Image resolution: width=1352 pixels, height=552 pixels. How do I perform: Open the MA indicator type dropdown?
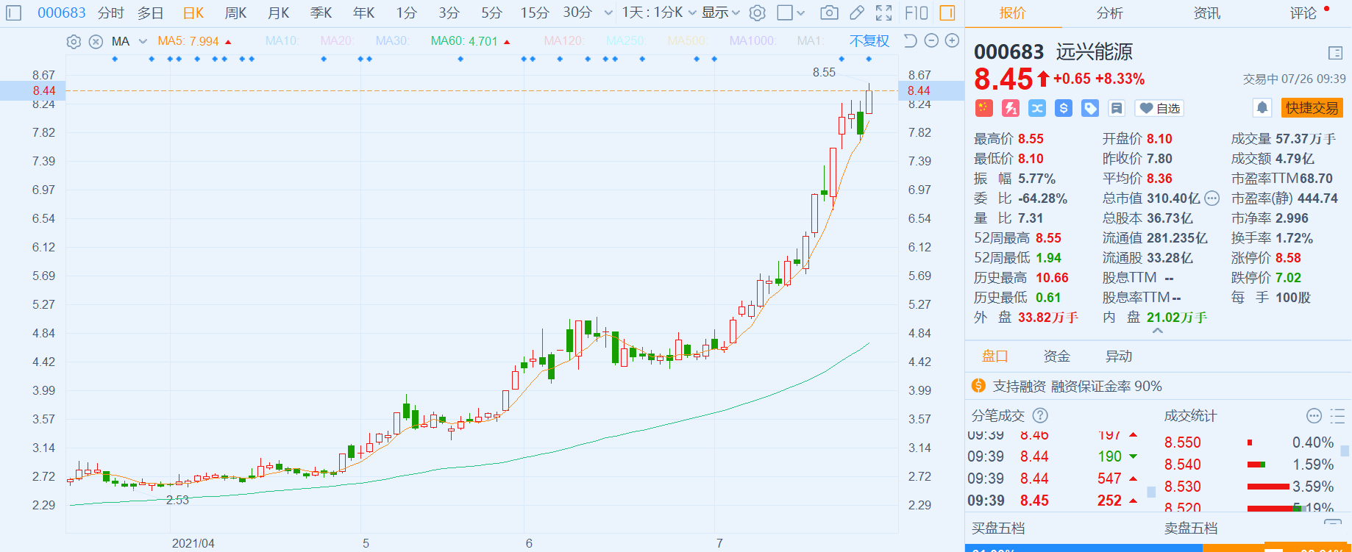(x=143, y=42)
